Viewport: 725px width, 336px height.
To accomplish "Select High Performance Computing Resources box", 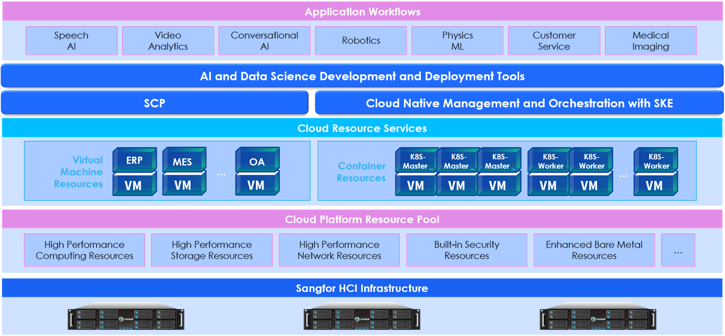I will tap(85, 250).
